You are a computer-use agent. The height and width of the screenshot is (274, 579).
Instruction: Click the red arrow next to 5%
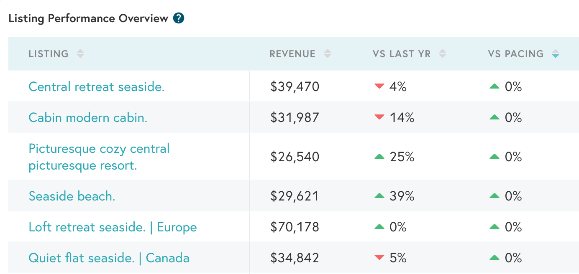click(379, 258)
